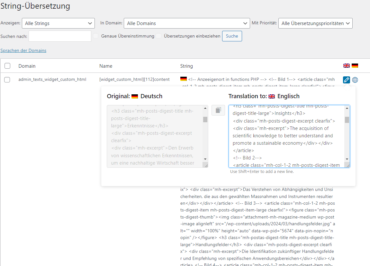Screen dimensions: 370x266
Task: Click the scrollbar thumb in translation textarea
Action: click(347, 120)
